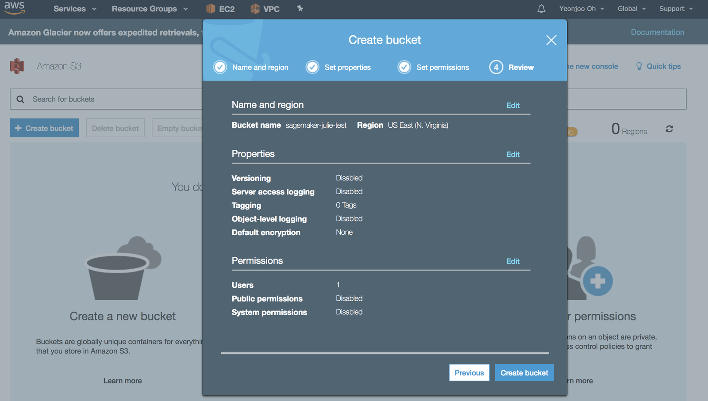This screenshot has height=401, width=708.
Task: Open the notifications bell icon
Action: [x=541, y=9]
